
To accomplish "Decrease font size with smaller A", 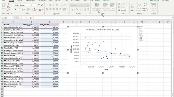I will click(42, 5).
